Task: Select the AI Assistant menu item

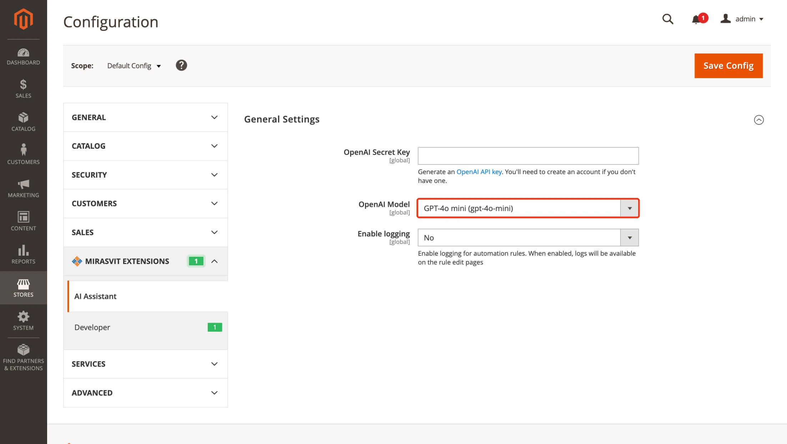Action: click(95, 296)
